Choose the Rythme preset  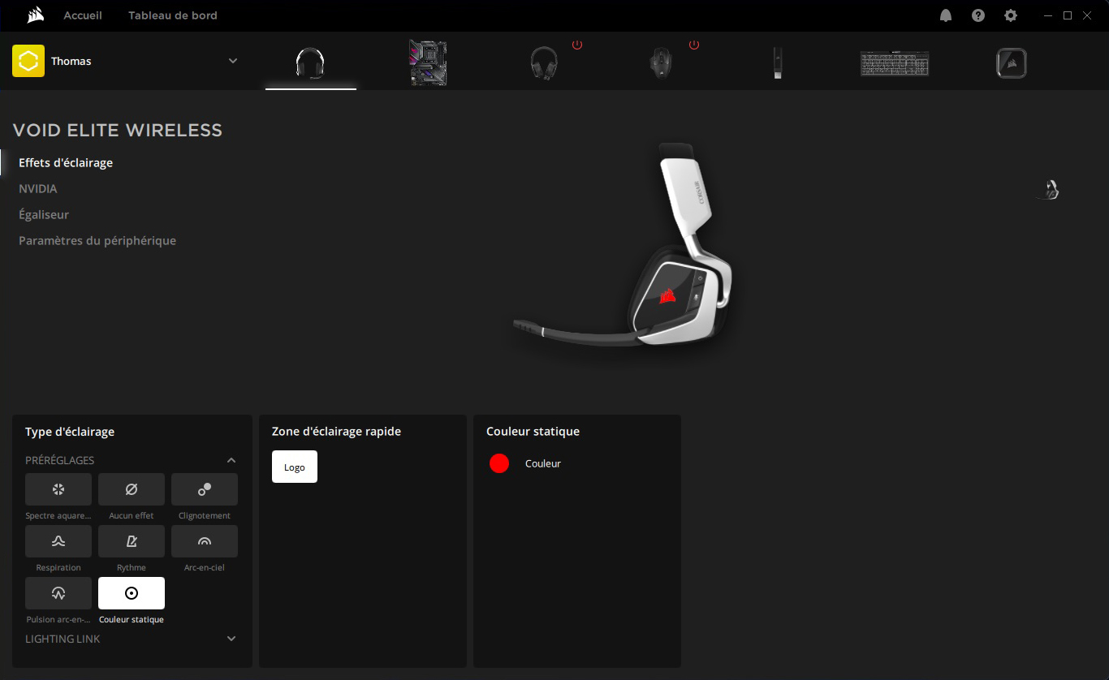coord(132,541)
